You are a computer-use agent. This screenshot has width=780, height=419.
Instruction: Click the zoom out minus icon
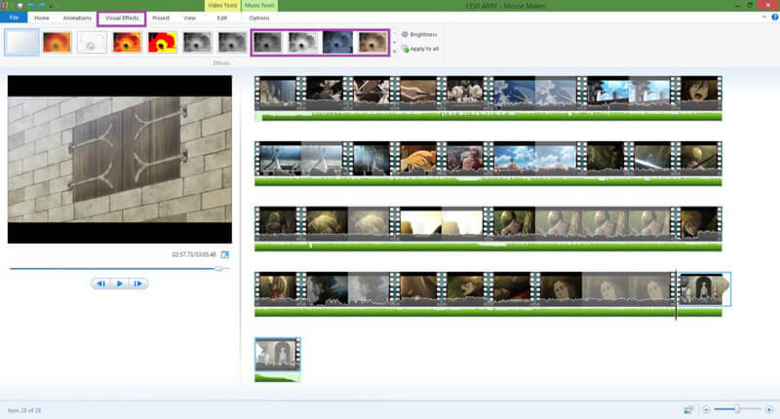click(x=706, y=409)
